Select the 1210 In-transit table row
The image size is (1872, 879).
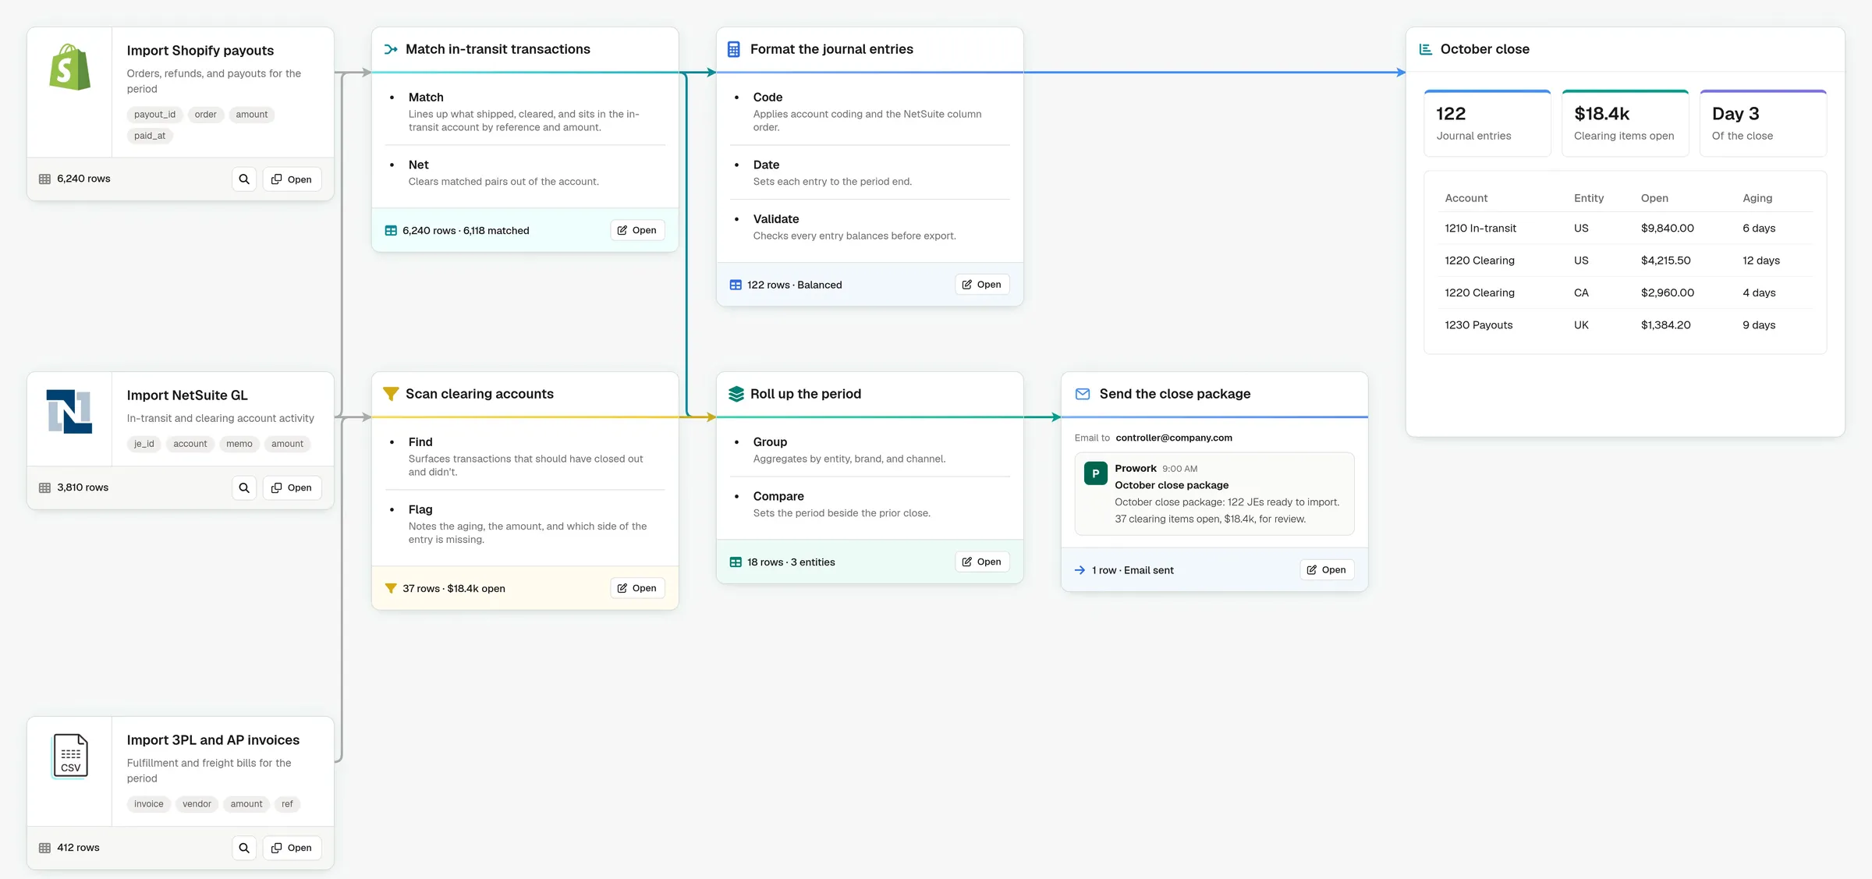[1626, 229]
